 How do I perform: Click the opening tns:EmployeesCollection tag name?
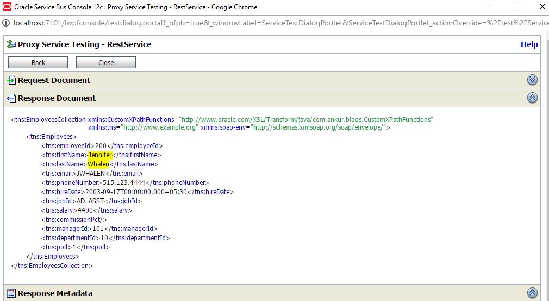48,119
